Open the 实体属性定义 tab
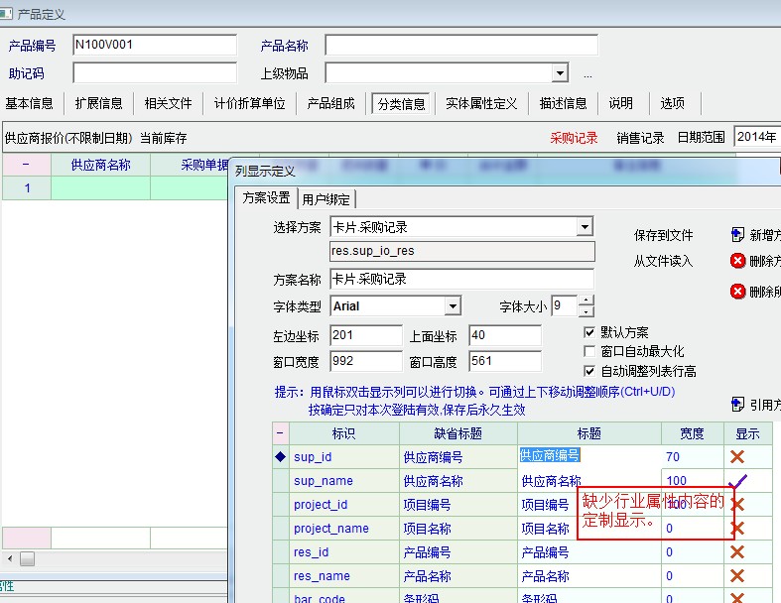 481,103
